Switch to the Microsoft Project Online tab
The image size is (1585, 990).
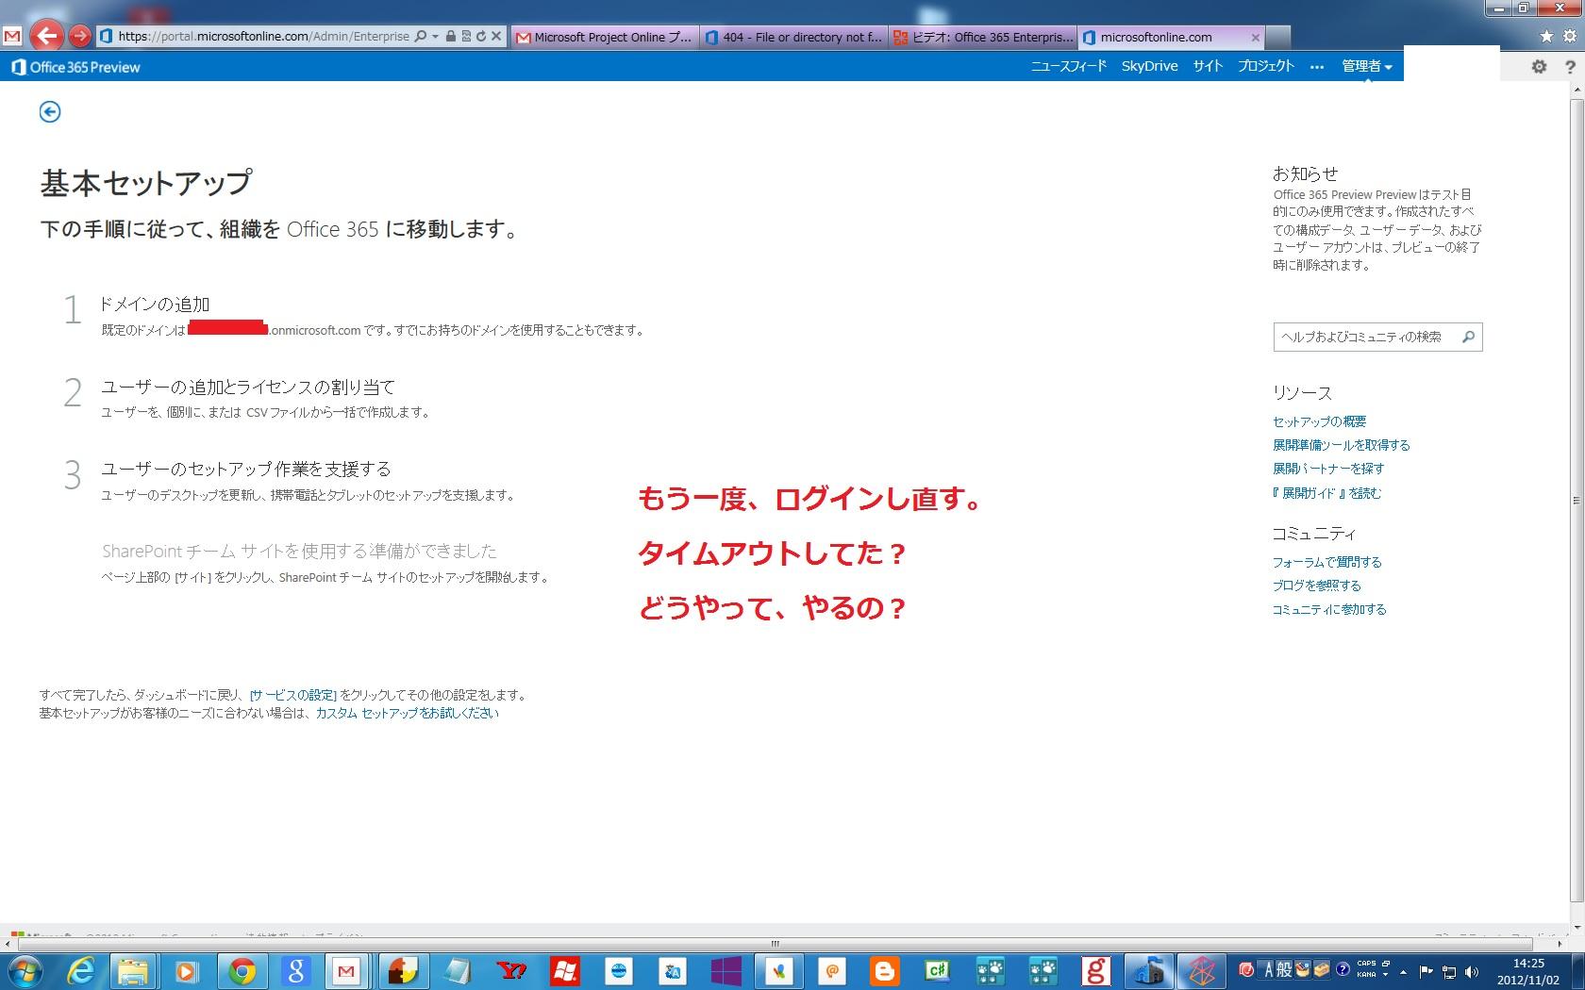(604, 37)
